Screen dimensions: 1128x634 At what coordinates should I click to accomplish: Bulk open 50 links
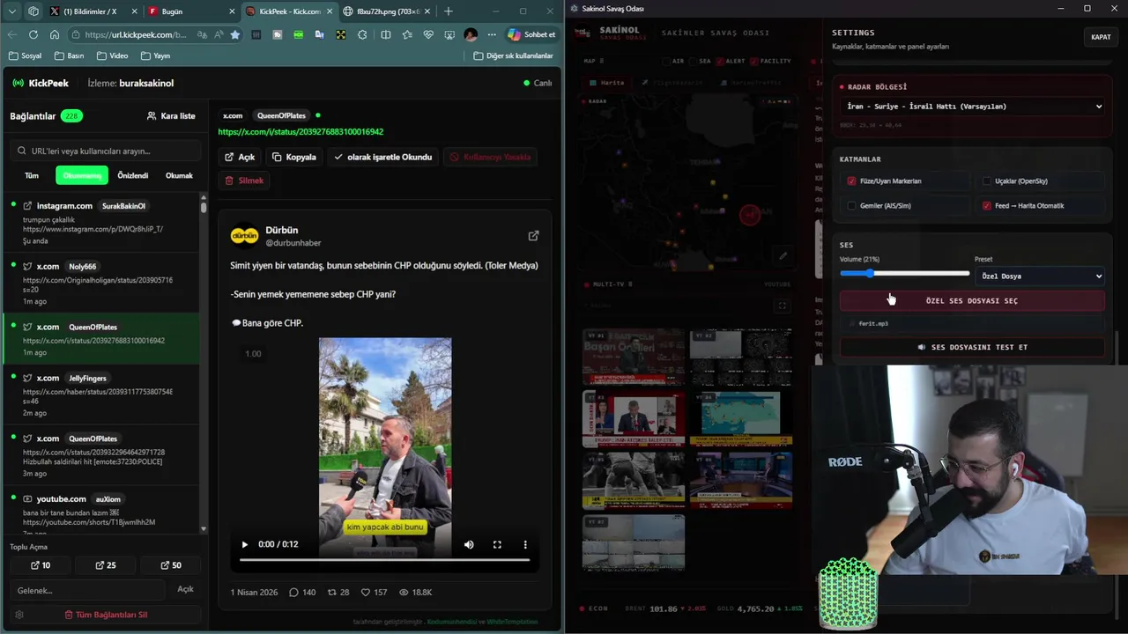point(171,565)
